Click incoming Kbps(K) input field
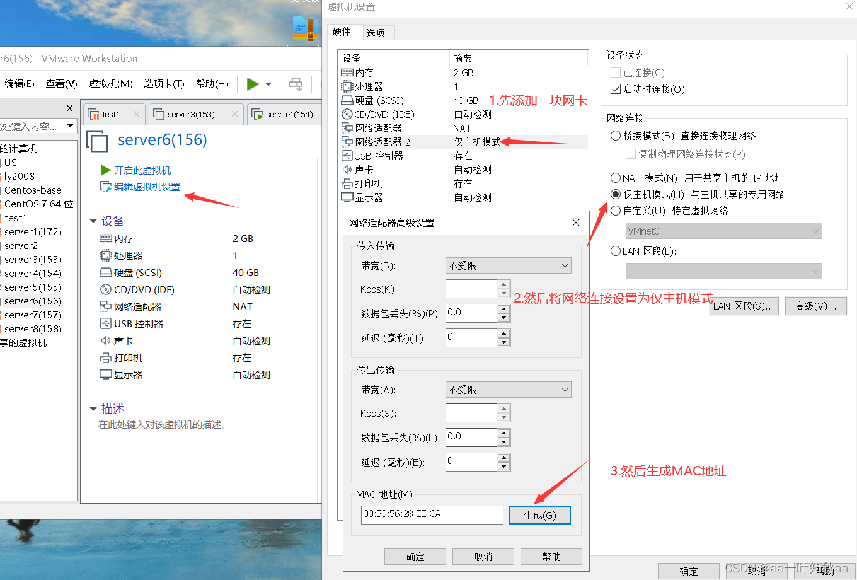The height and width of the screenshot is (580, 857). (472, 289)
